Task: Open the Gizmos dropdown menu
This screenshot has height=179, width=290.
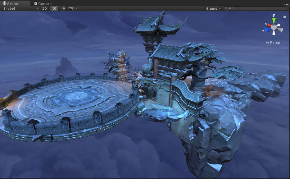Action: [213, 8]
